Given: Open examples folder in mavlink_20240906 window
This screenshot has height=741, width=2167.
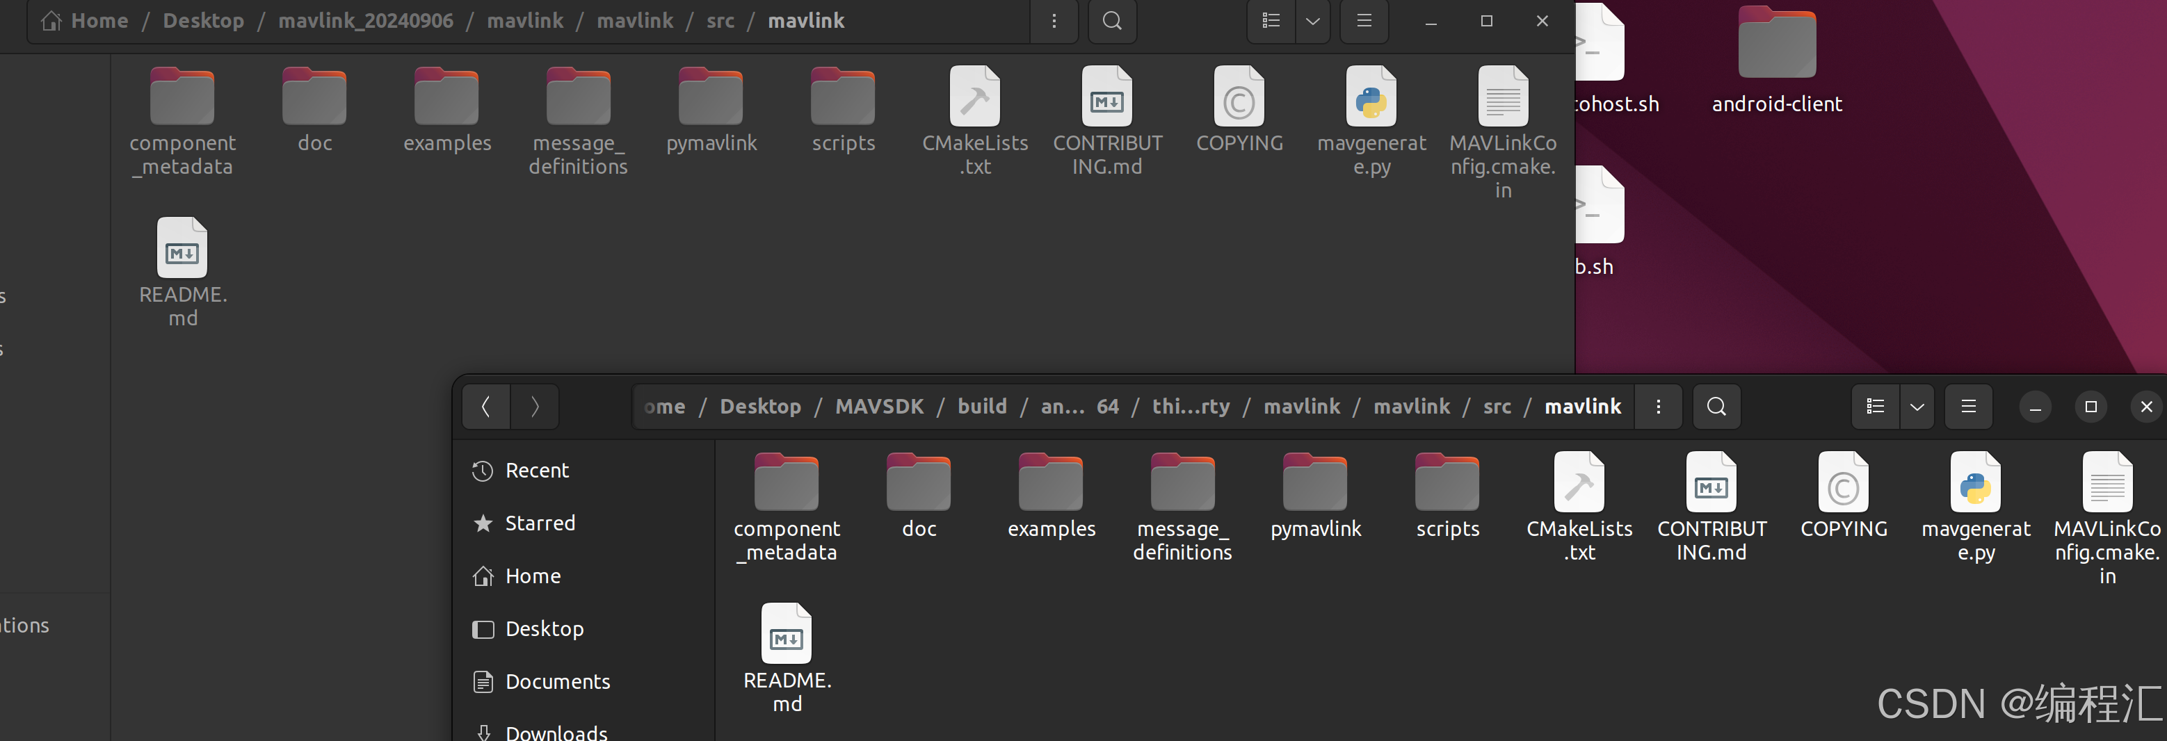Looking at the screenshot, I should 446,109.
